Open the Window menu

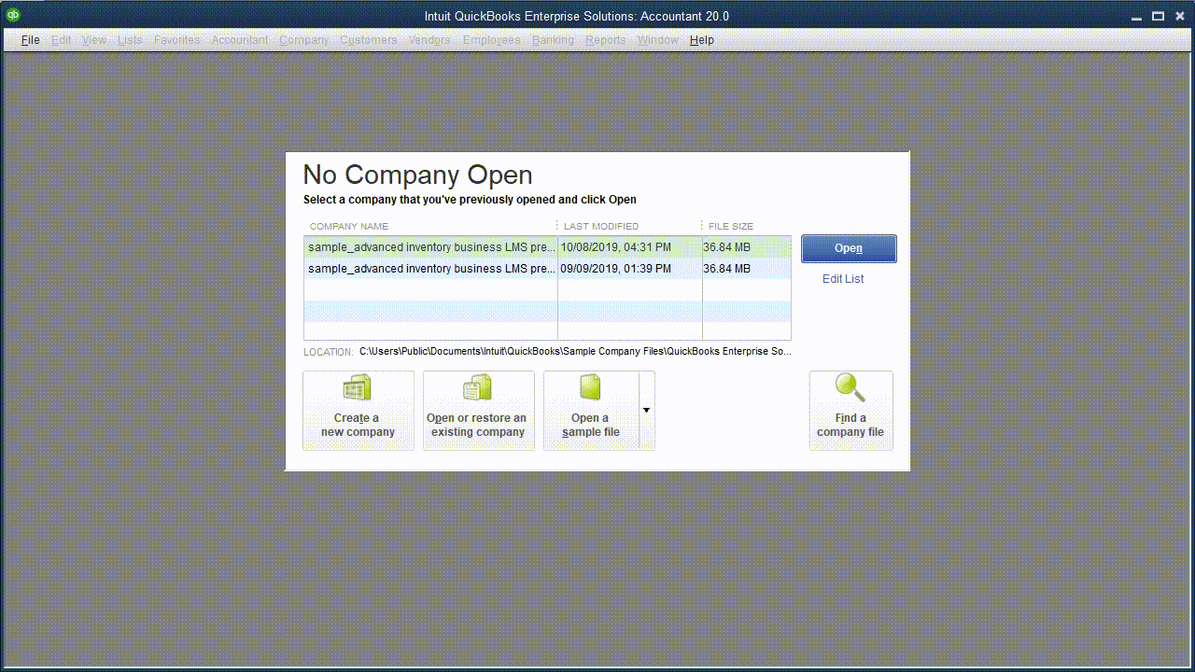click(658, 40)
